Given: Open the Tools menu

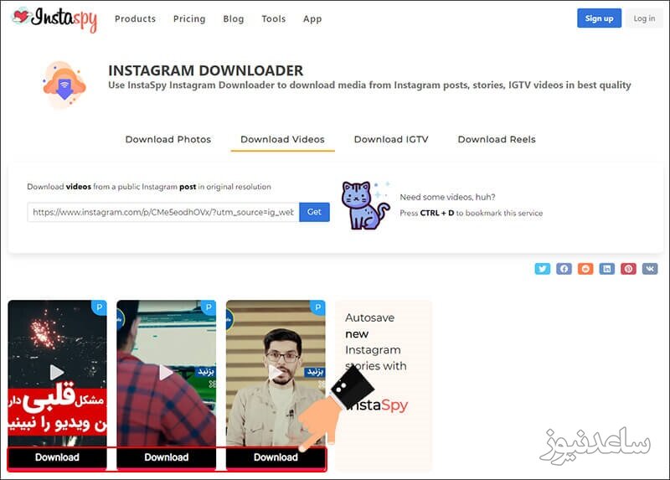Looking at the screenshot, I should 274,18.
